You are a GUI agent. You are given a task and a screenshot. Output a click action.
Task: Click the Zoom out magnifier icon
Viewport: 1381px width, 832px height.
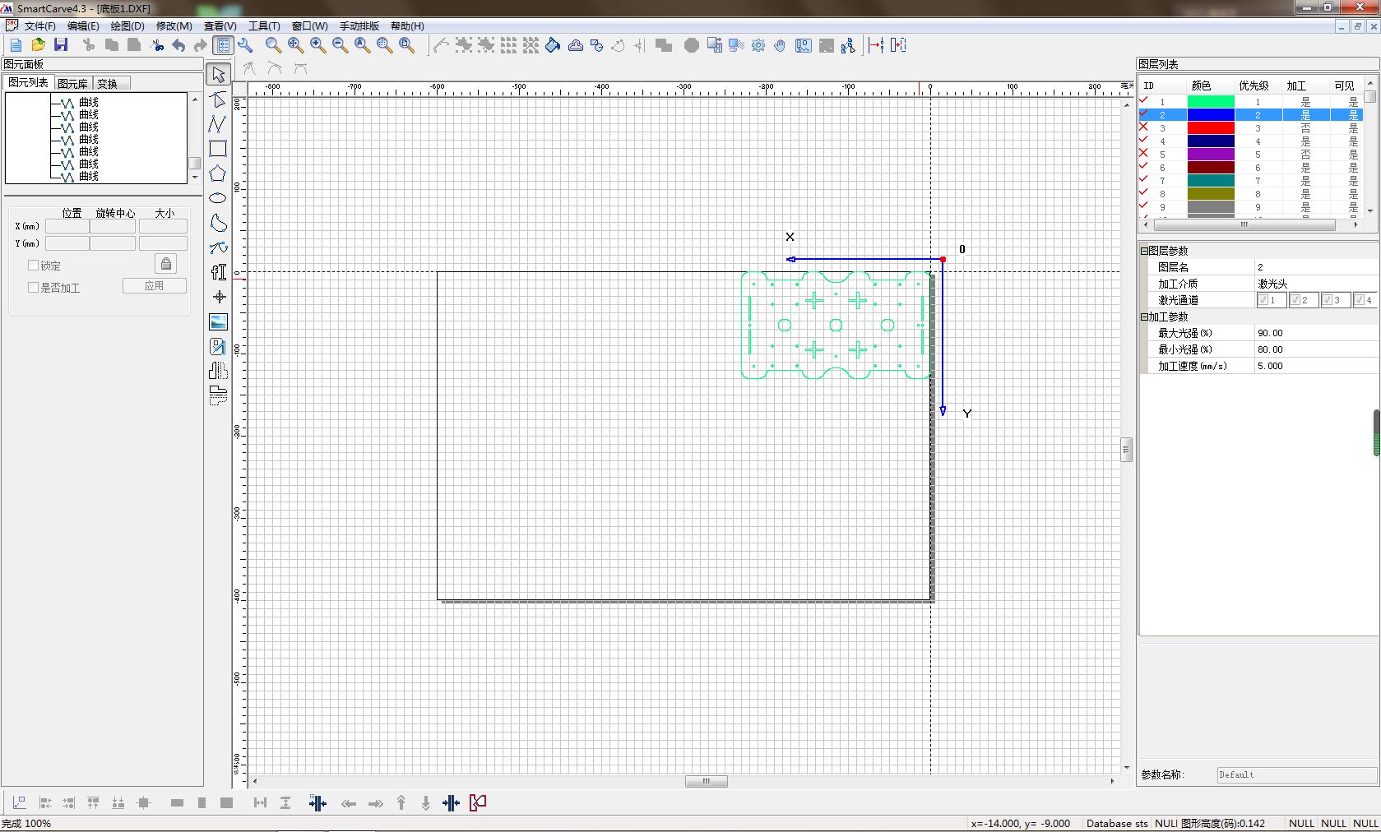coord(340,45)
